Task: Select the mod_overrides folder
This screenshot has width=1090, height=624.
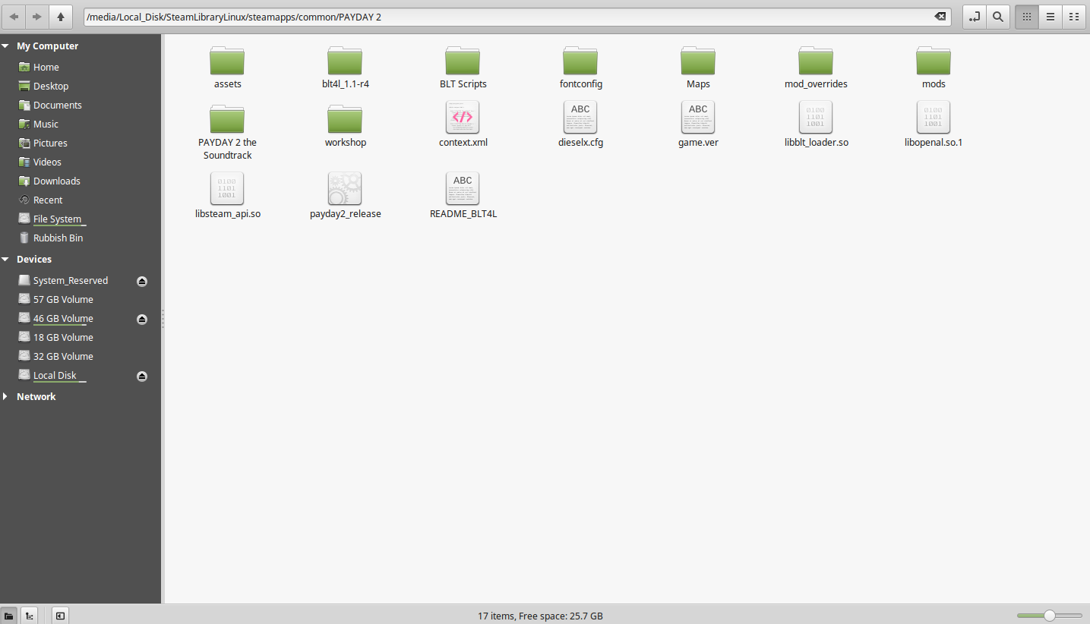Action: (816, 68)
